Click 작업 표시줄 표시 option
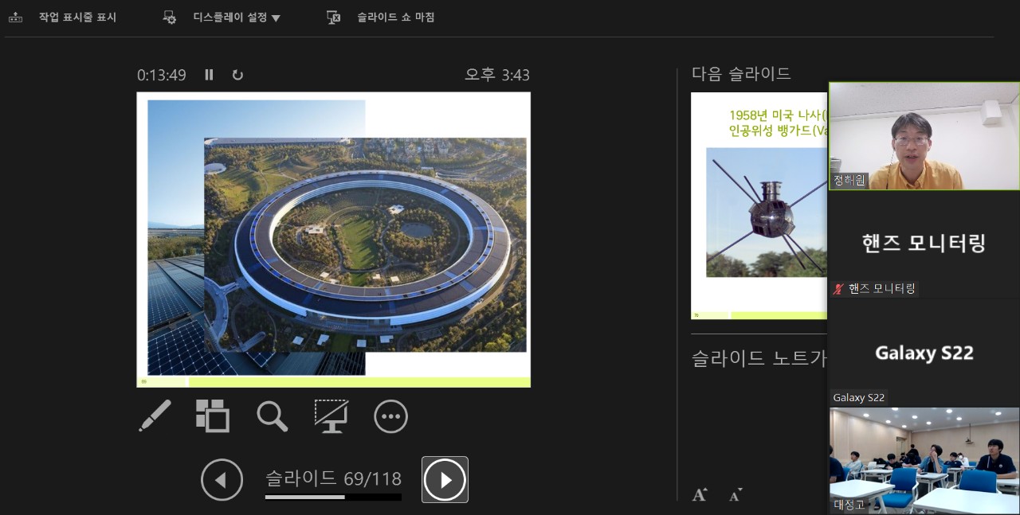The height and width of the screenshot is (515, 1020). (63, 18)
